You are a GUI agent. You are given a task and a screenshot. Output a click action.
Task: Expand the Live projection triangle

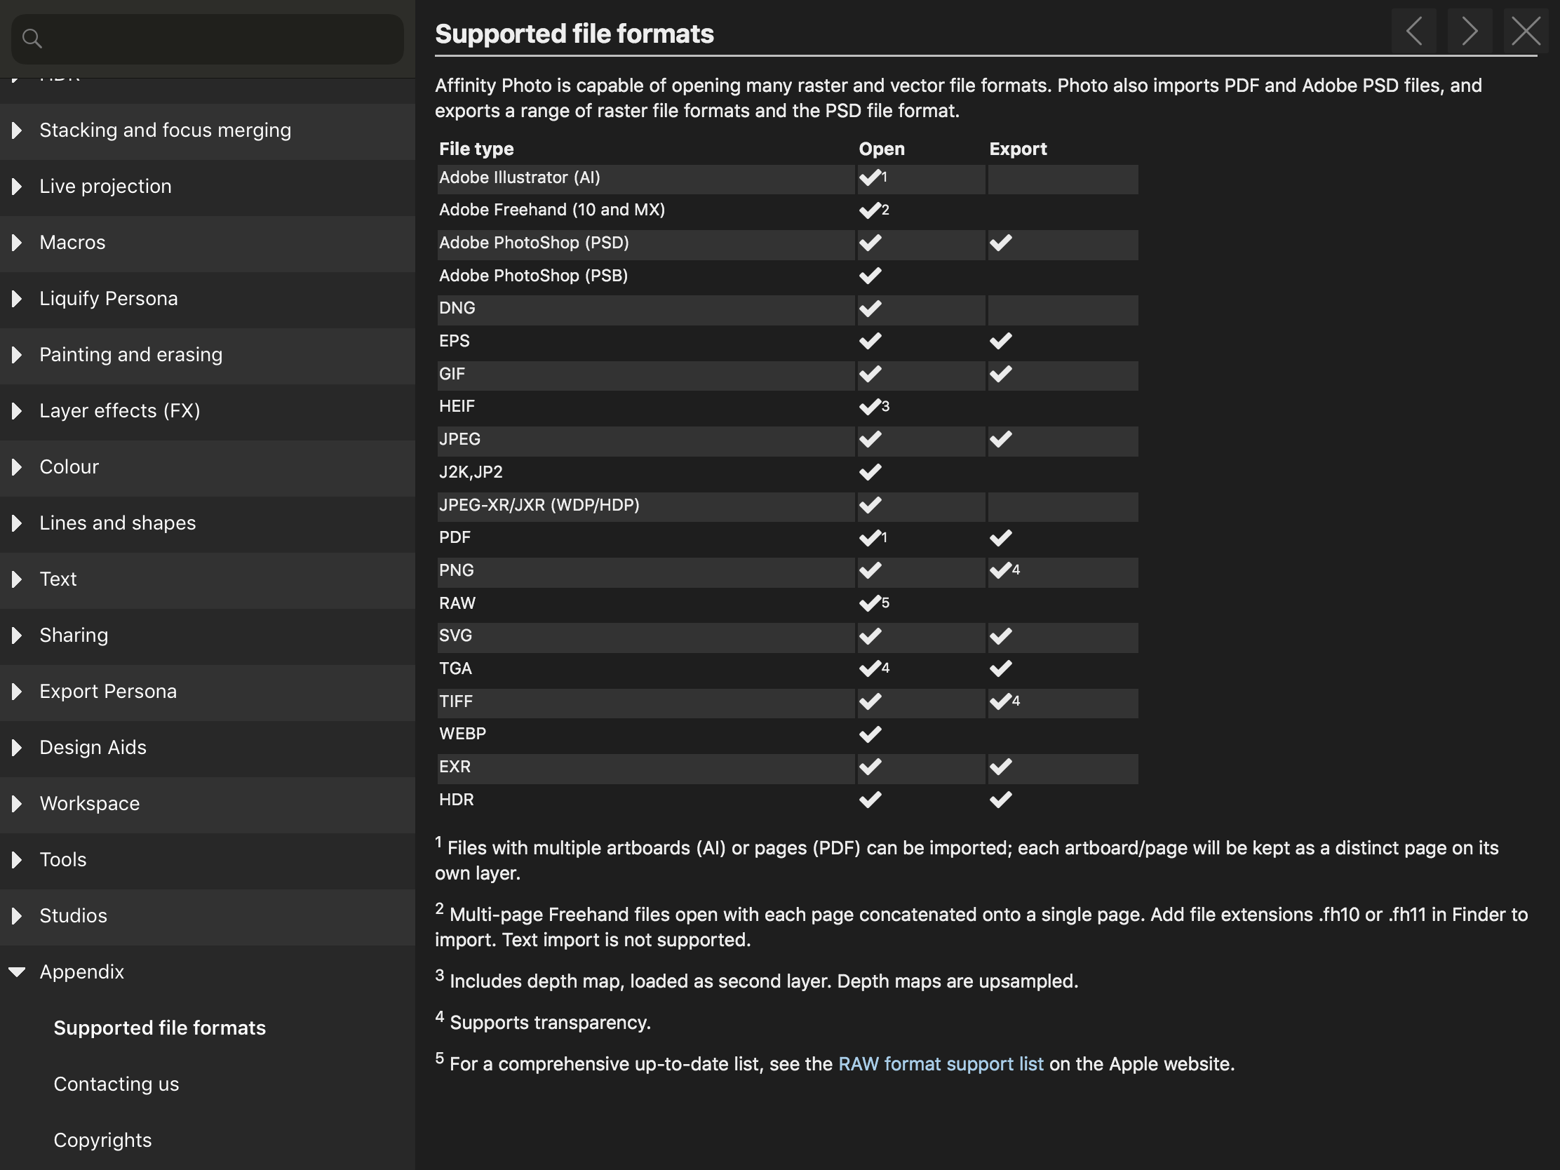click(x=16, y=186)
